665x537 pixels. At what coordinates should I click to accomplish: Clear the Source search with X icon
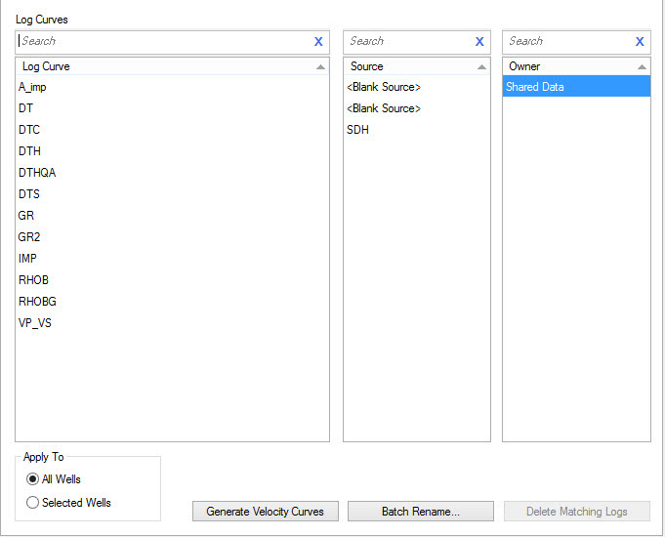tap(479, 42)
